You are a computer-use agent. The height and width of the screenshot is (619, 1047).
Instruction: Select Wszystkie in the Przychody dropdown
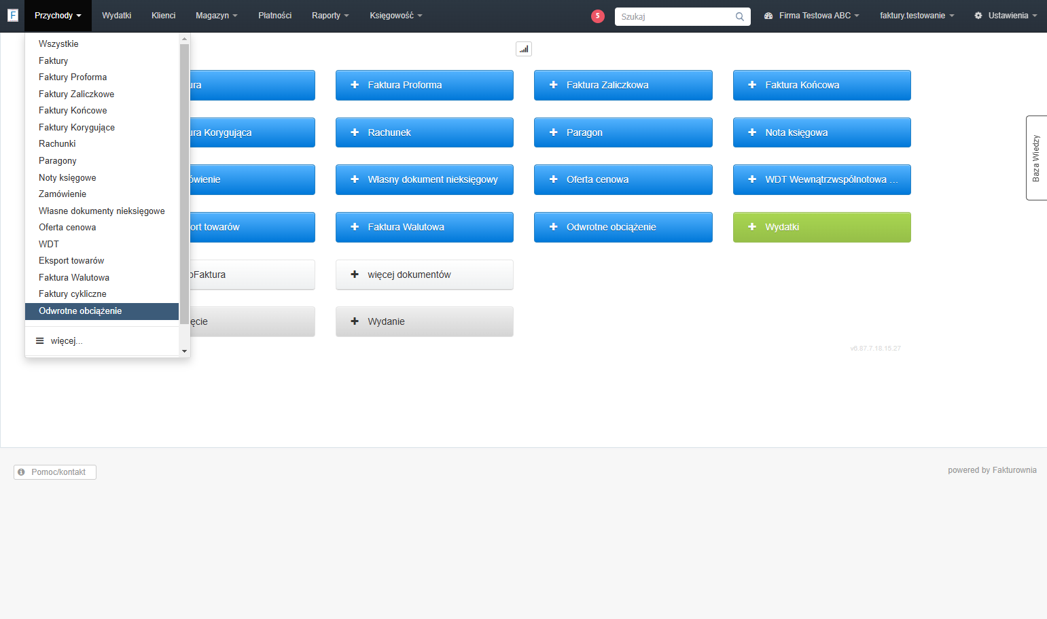[102, 44]
